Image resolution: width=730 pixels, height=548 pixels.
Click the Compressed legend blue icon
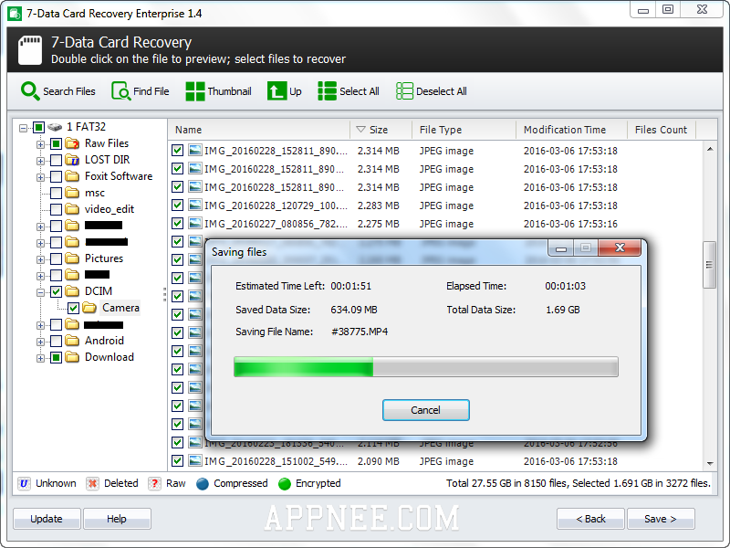[203, 484]
